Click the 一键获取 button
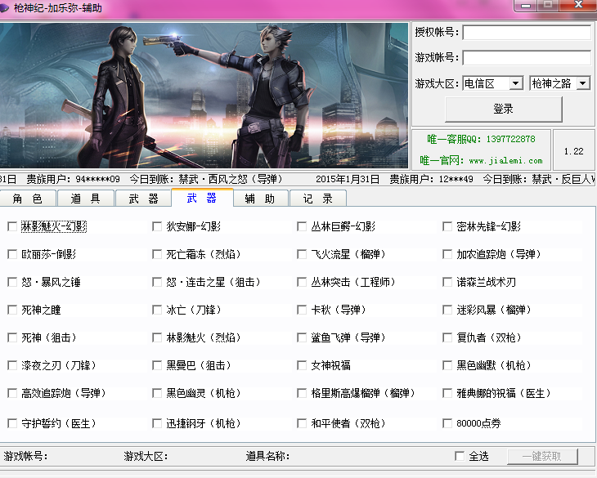The width and height of the screenshot is (597, 478). click(542, 456)
